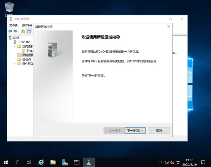Image resolution: width=211 pixels, height=167 pixels.
Task: Open the 操作(A) menu
Action: pos(27,25)
